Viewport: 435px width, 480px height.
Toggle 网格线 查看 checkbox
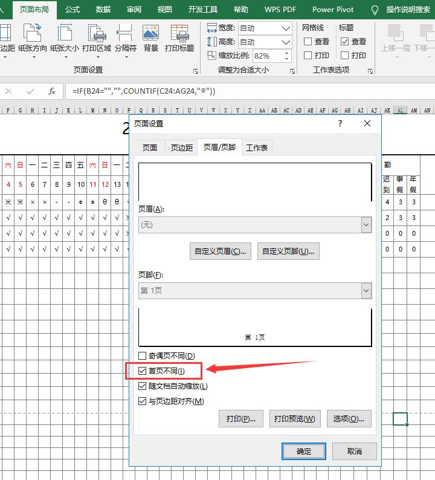click(x=308, y=41)
